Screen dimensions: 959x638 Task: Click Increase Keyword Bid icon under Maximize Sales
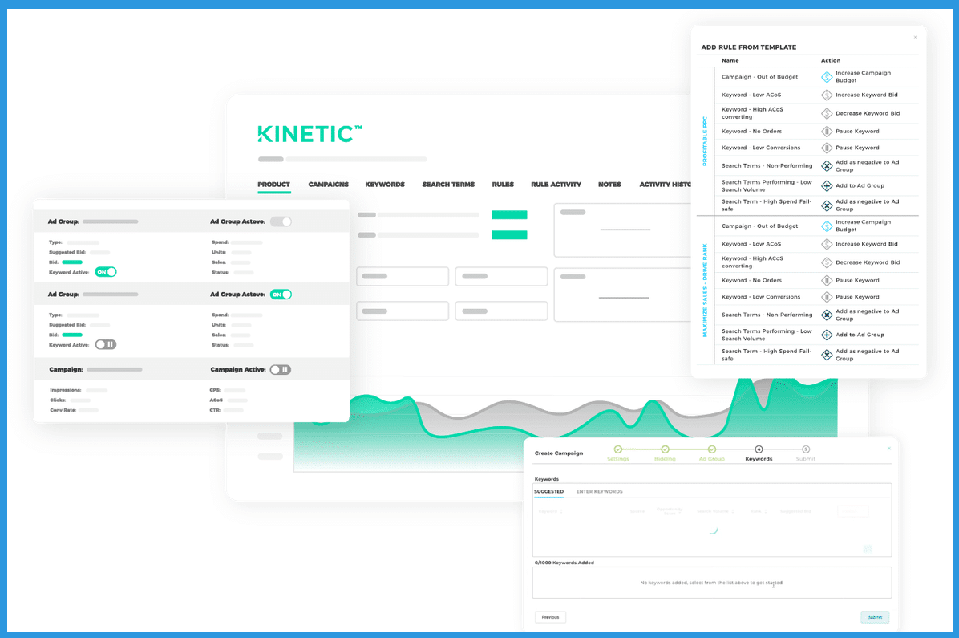point(826,244)
